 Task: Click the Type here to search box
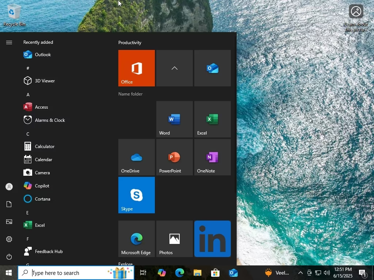(76, 273)
